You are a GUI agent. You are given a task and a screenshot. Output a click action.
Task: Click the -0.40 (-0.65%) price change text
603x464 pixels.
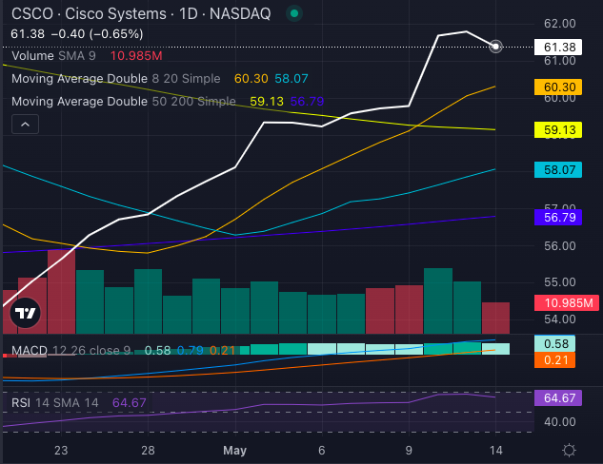[x=97, y=34]
